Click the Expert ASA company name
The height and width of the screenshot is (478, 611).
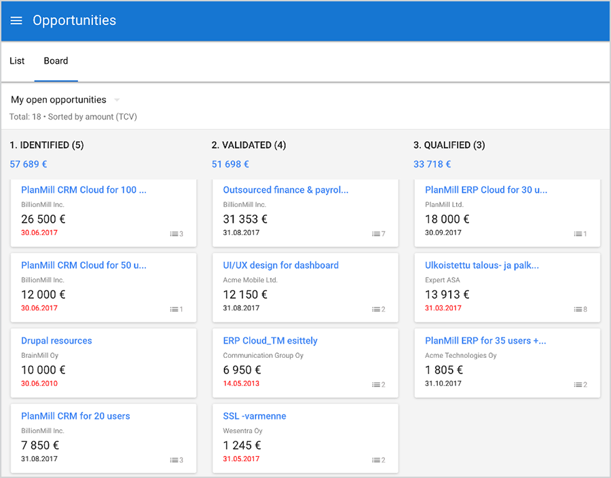click(442, 280)
